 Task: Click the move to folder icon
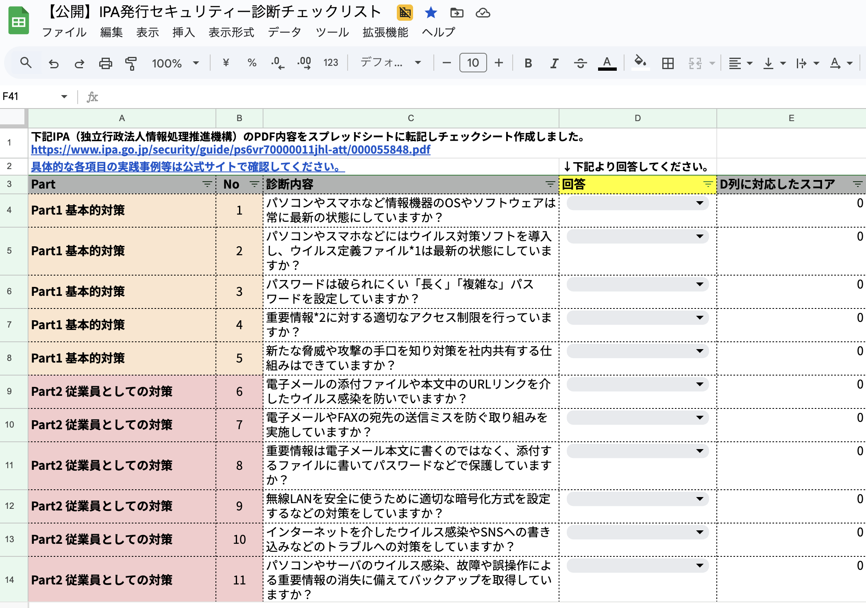(x=457, y=13)
